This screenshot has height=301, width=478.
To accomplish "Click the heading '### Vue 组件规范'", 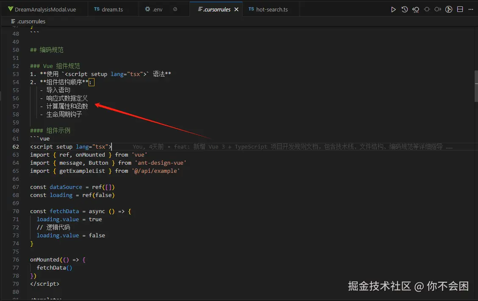I will point(55,66).
